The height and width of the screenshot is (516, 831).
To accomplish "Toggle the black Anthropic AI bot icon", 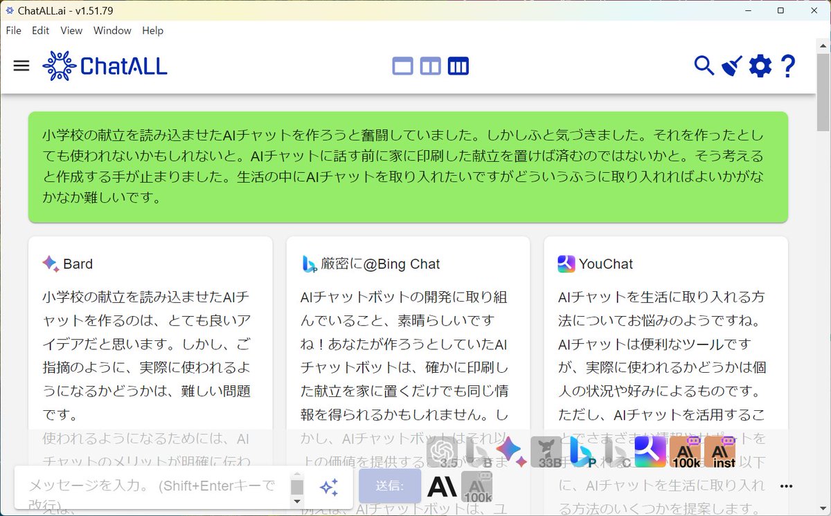I will 443,487.
